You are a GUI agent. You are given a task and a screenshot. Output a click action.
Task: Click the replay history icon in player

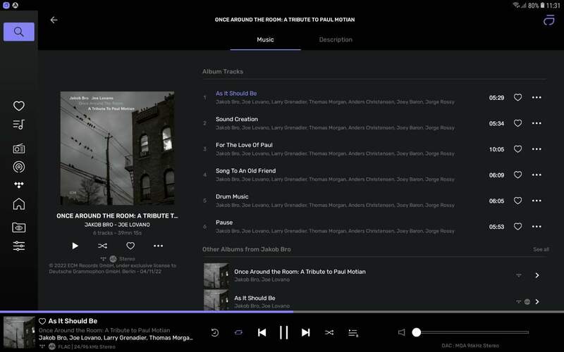pos(215,332)
